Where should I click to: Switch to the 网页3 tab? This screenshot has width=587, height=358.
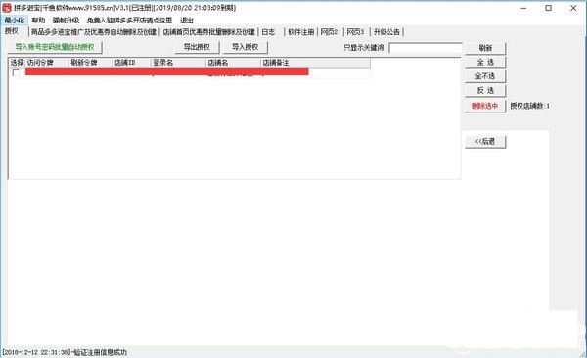pos(356,32)
